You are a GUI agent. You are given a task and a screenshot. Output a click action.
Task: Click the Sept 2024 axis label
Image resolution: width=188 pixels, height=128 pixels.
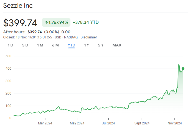[141, 123]
